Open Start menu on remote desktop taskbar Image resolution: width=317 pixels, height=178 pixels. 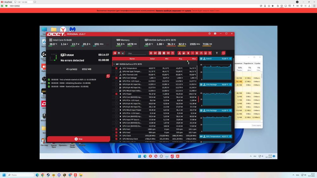139,156
